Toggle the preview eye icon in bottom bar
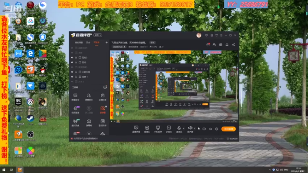The height and width of the screenshot is (173, 308). coord(210,129)
